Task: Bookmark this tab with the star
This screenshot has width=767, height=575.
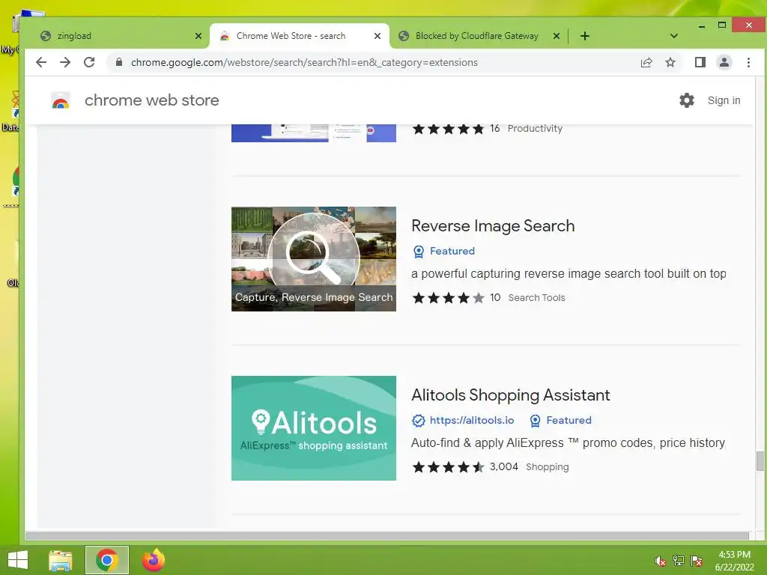Action: pos(670,62)
